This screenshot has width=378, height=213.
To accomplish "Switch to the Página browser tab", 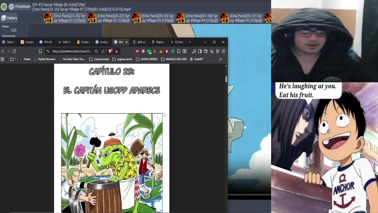I will (x=158, y=42).
